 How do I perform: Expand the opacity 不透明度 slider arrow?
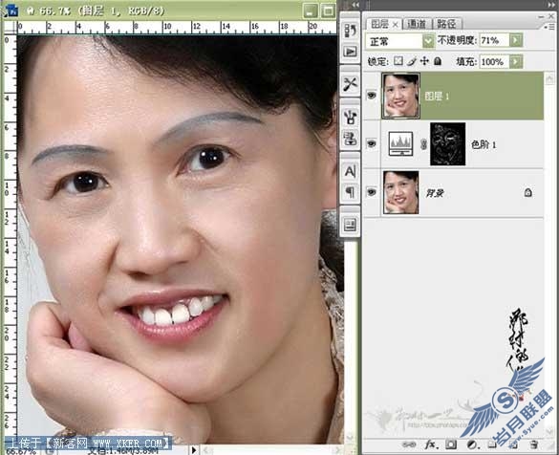(516, 40)
